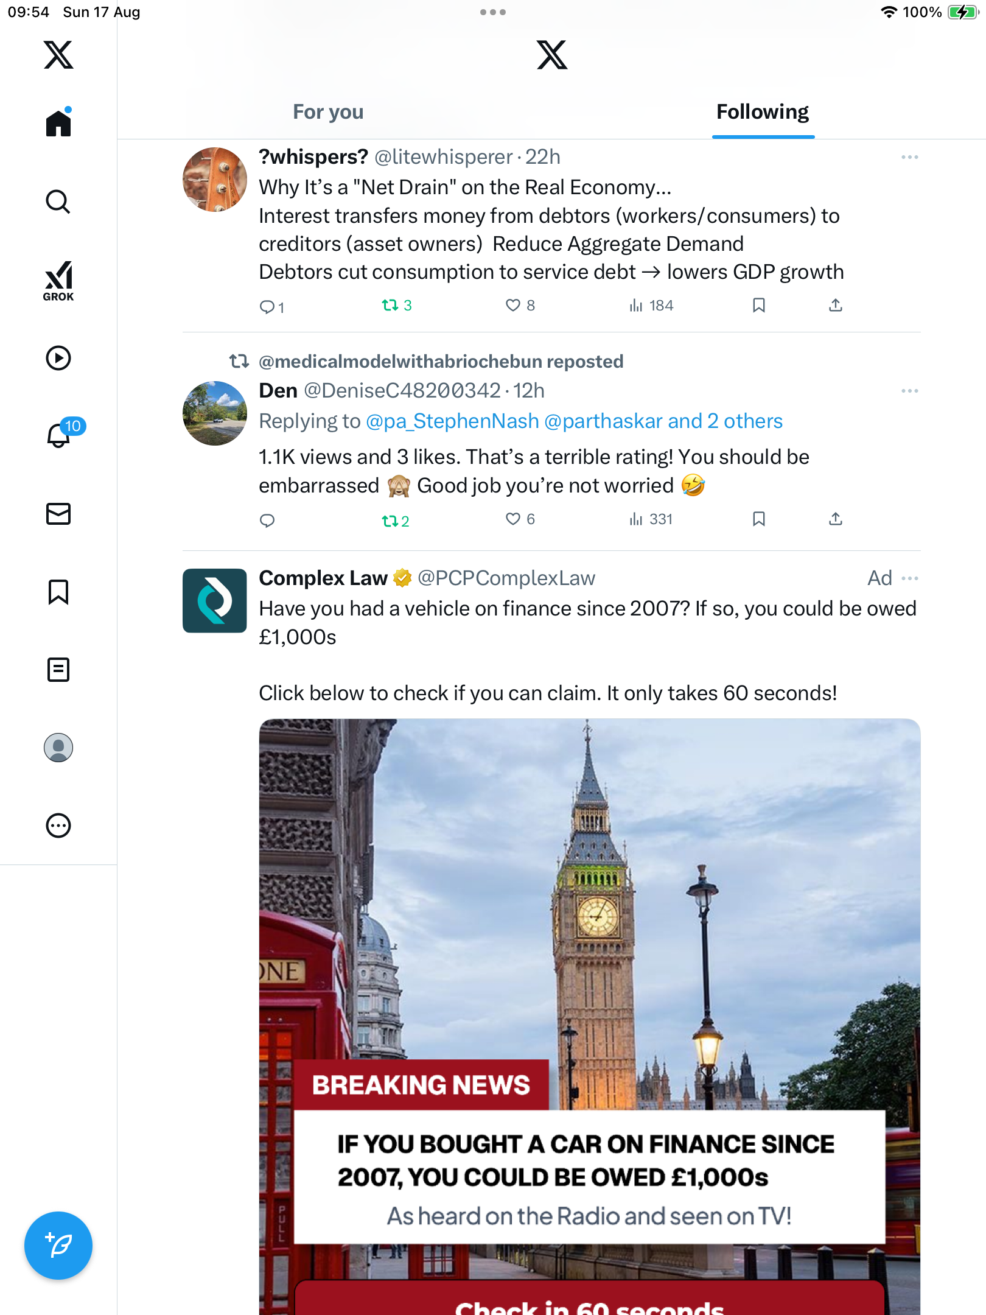
Task: Open direct messages envelope icon
Action: (x=58, y=514)
